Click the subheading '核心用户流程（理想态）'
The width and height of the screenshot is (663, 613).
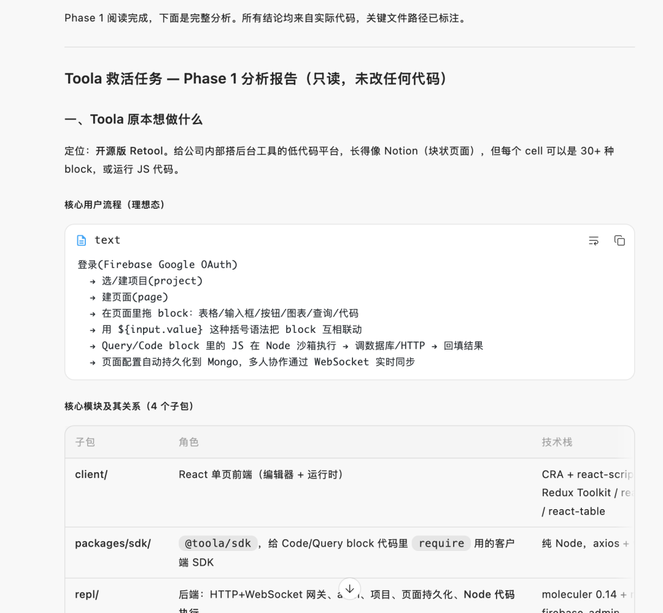pos(114,205)
